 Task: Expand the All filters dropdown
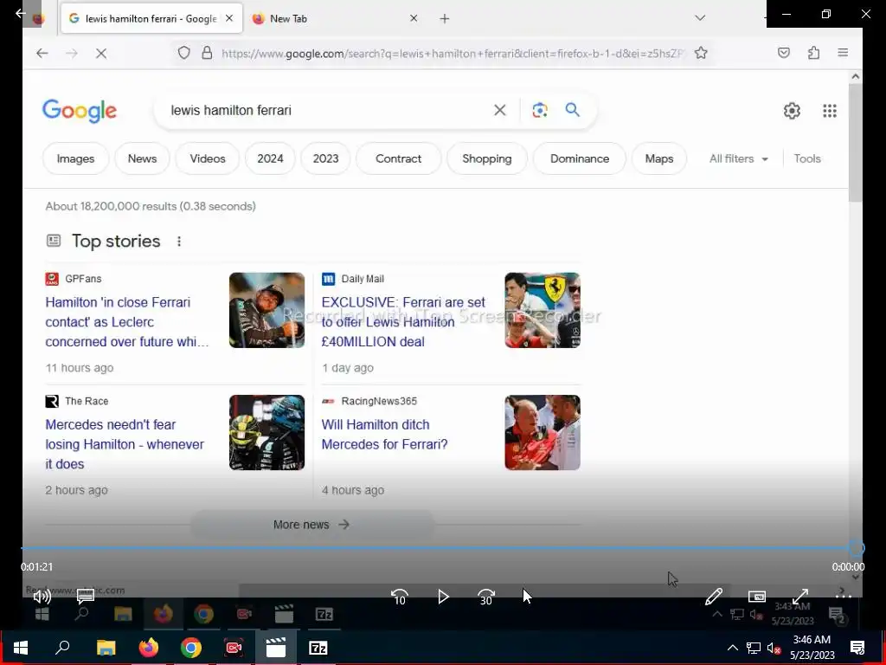pos(739,159)
